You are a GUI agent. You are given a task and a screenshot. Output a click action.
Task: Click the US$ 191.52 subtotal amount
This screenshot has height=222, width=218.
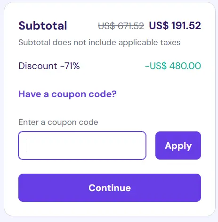pos(175,25)
